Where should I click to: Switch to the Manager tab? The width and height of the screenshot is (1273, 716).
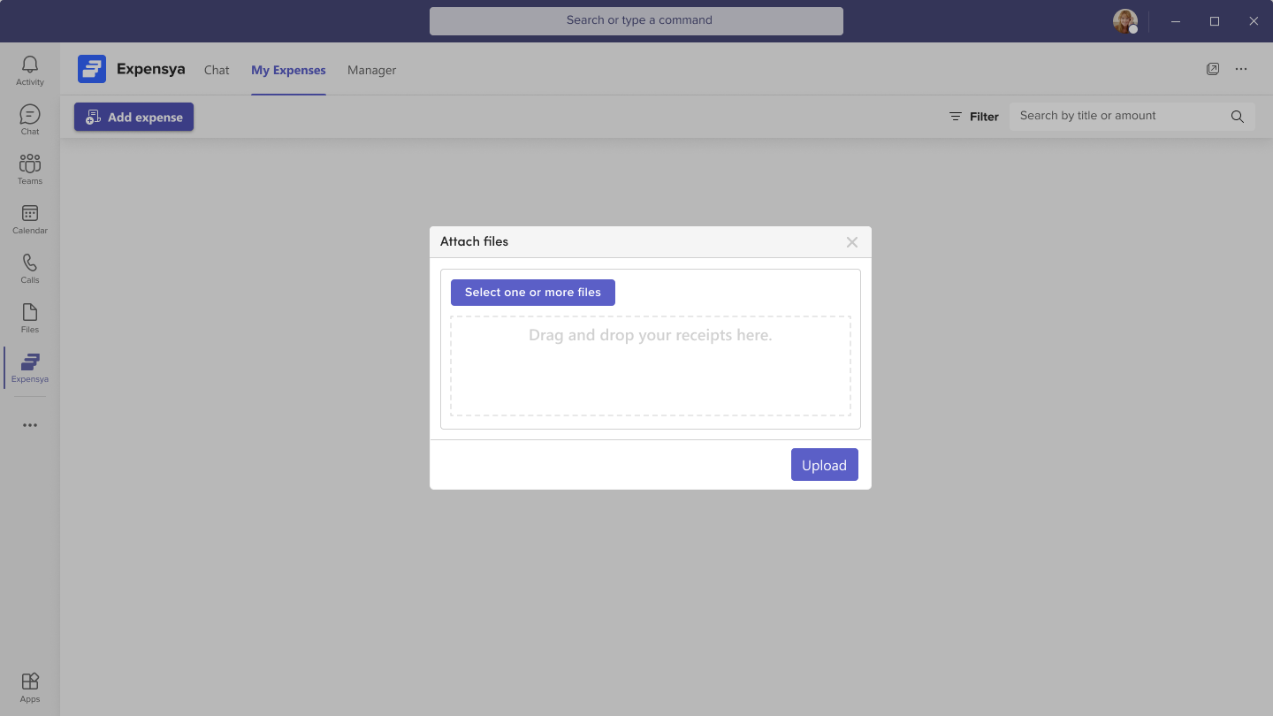point(371,70)
